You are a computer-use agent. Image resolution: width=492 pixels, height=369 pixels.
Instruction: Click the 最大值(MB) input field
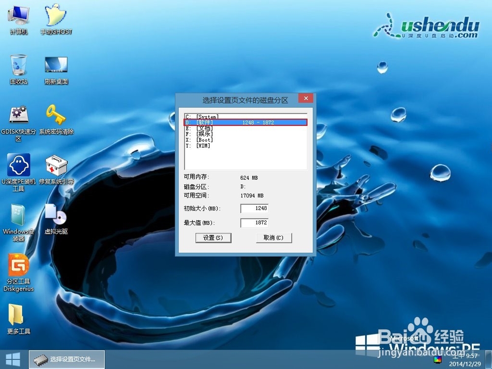tap(254, 223)
